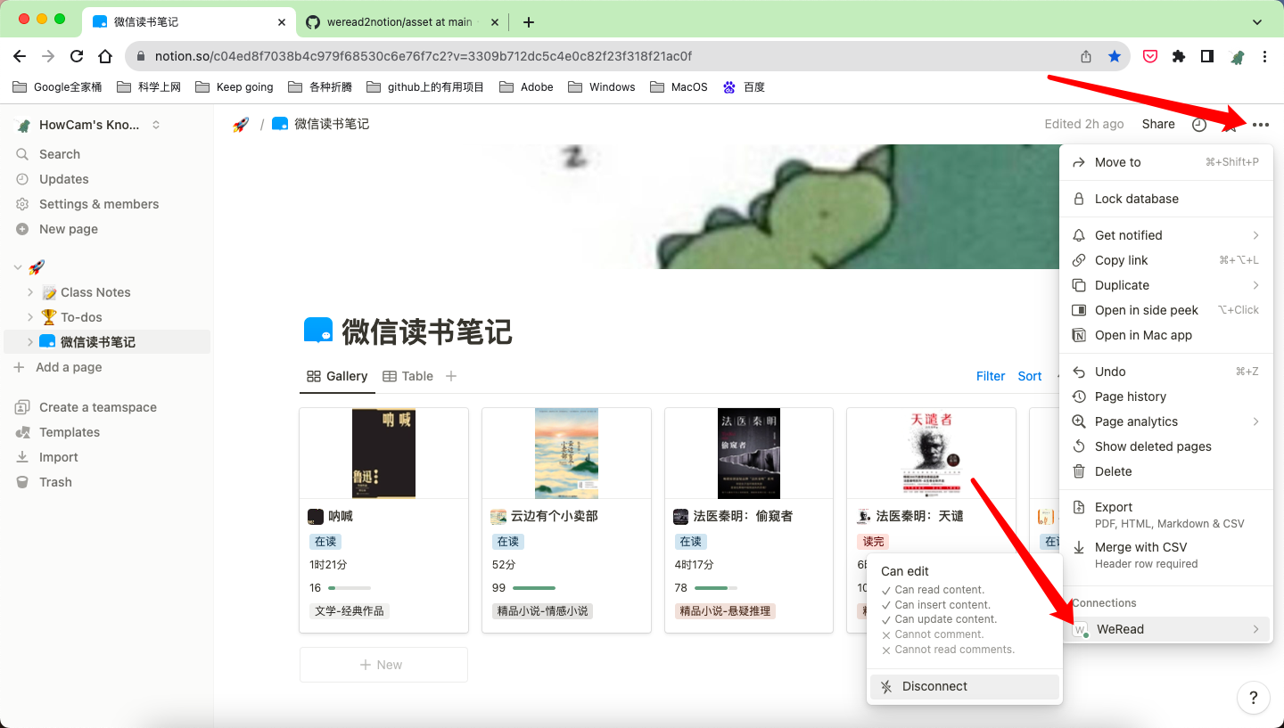This screenshot has width=1284, height=728.
Task: Expand Page analytics submenu
Action: click(1255, 421)
